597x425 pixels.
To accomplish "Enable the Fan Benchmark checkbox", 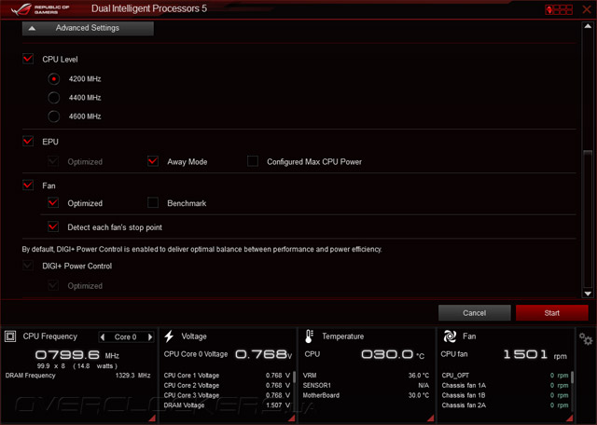I will [x=153, y=203].
